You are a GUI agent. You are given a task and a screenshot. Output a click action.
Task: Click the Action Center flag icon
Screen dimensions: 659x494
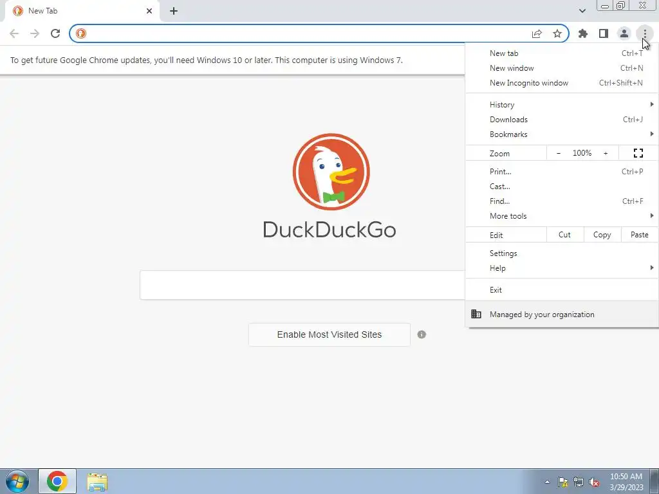coord(562,482)
